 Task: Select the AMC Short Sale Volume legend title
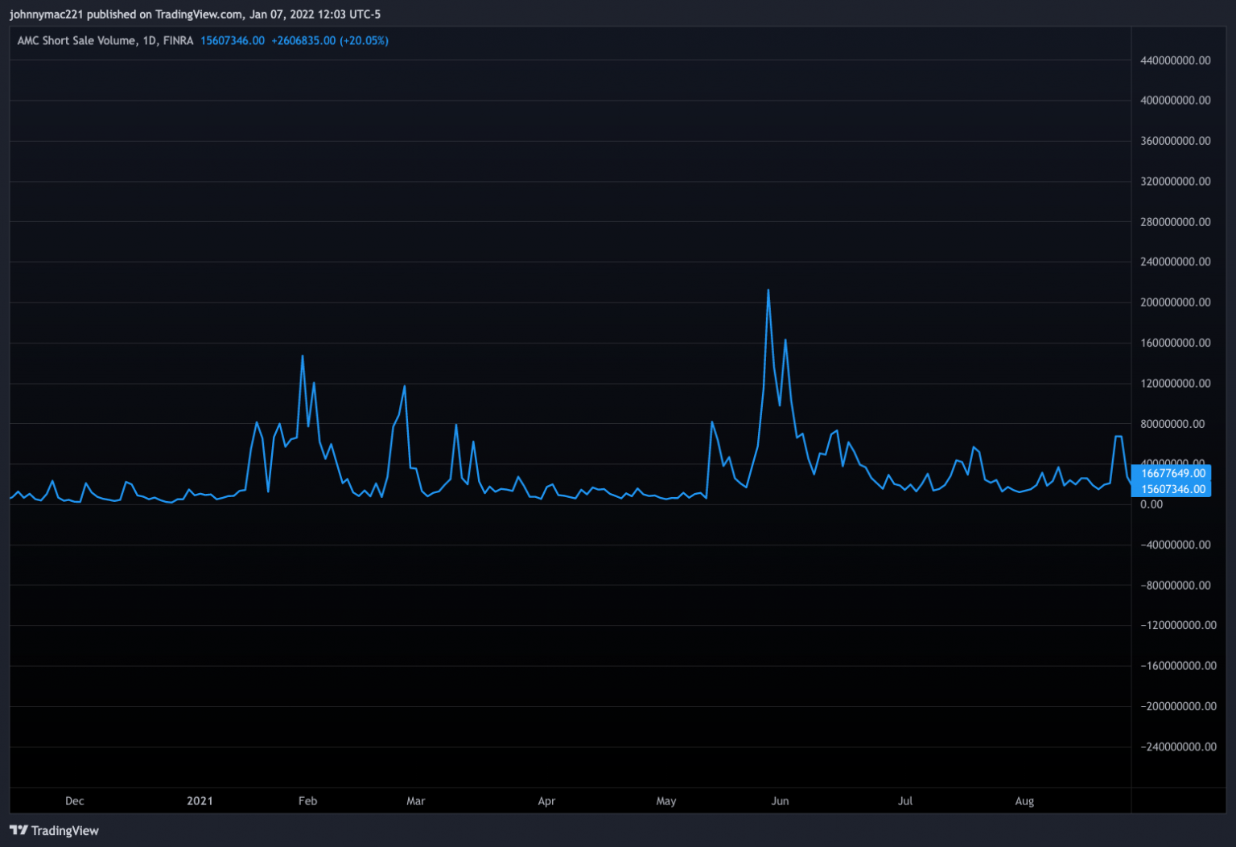point(76,41)
